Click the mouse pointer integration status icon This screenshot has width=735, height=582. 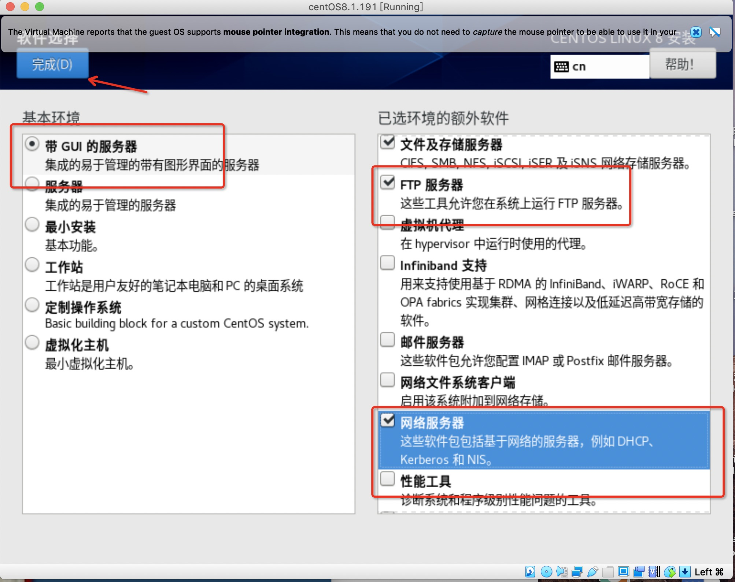(x=669, y=572)
